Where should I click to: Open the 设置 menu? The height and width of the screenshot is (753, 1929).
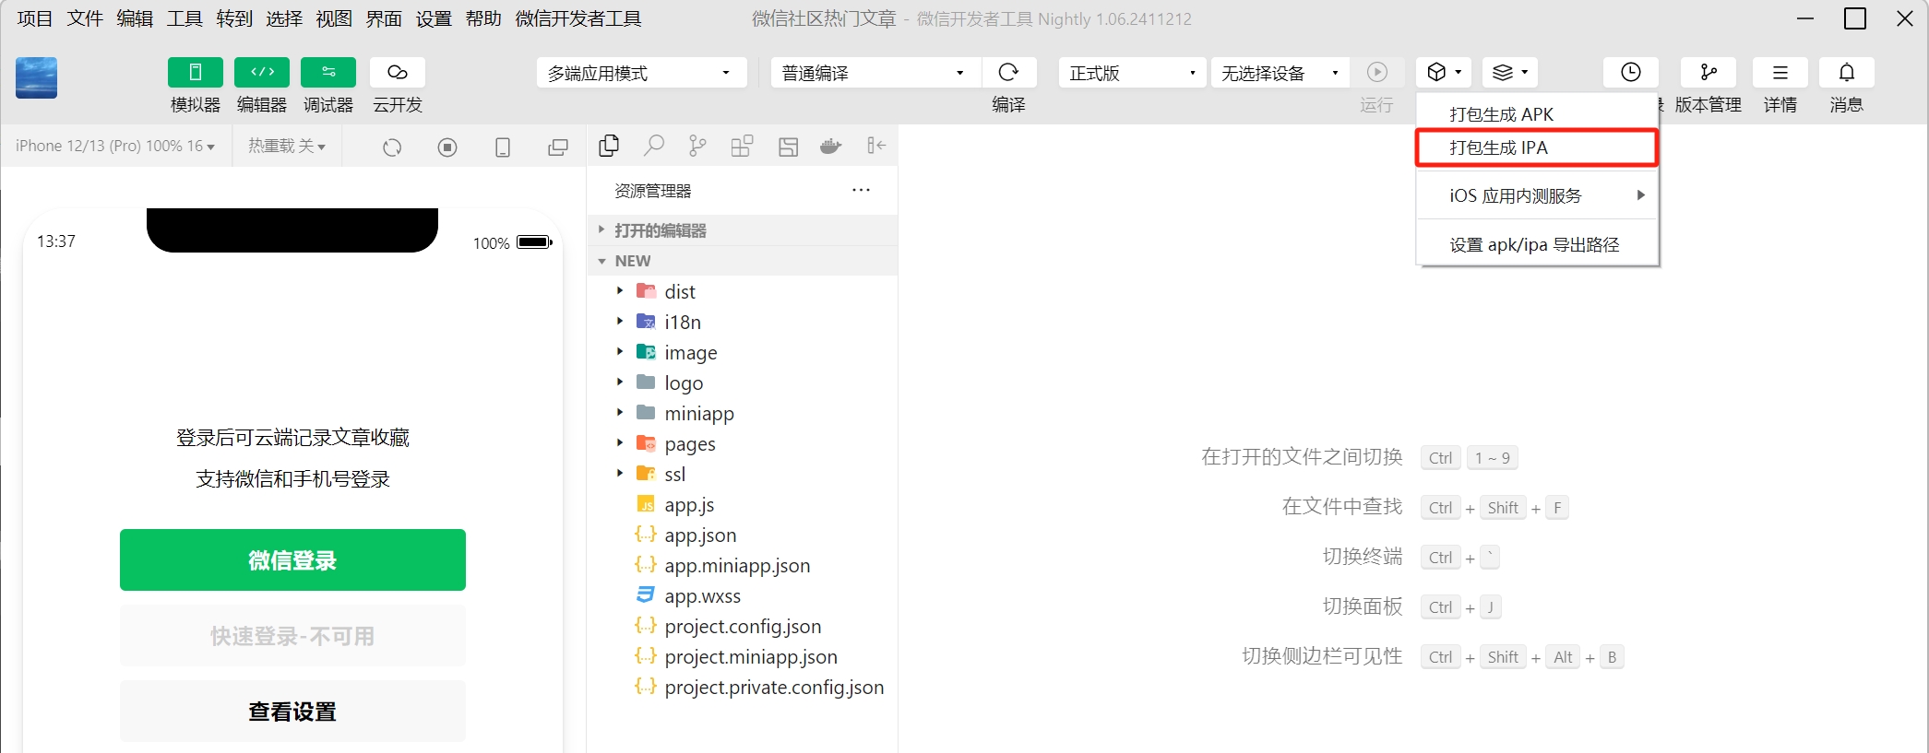point(434,18)
